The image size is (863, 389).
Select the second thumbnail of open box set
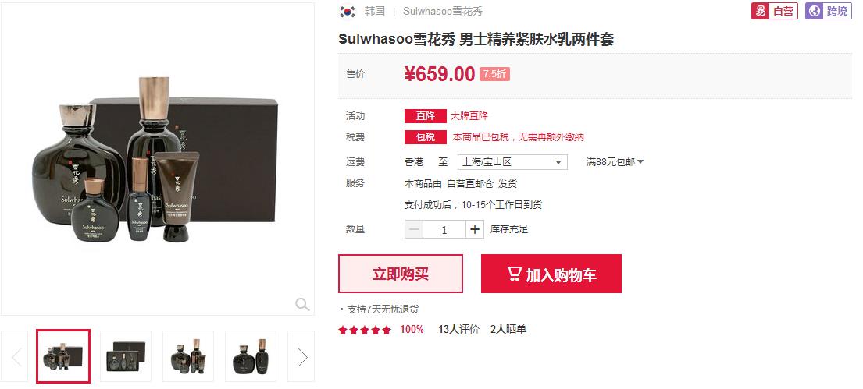point(126,356)
